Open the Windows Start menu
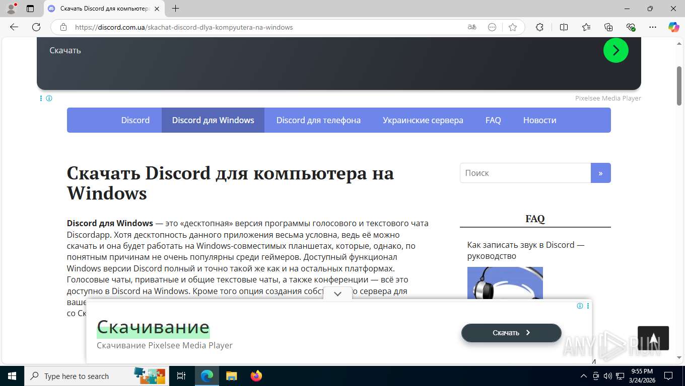 [12, 376]
